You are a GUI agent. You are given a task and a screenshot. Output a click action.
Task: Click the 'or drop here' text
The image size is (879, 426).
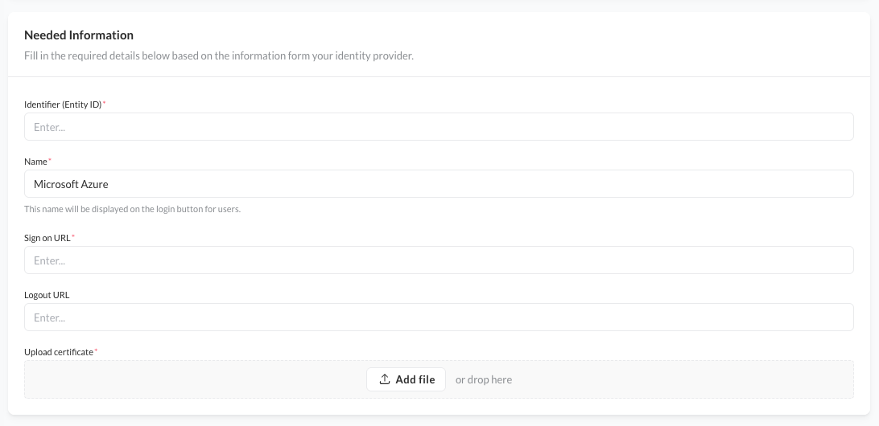pyautogui.click(x=483, y=379)
